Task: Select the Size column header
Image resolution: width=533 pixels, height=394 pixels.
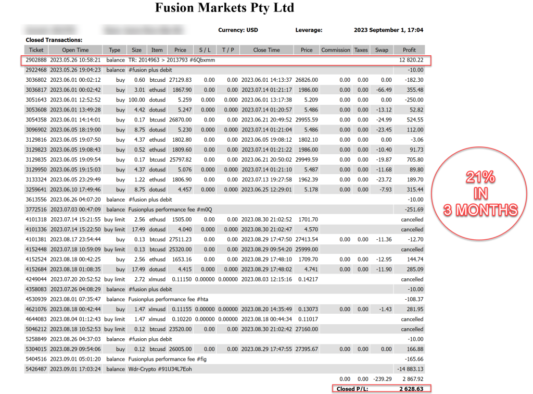Action: point(136,50)
